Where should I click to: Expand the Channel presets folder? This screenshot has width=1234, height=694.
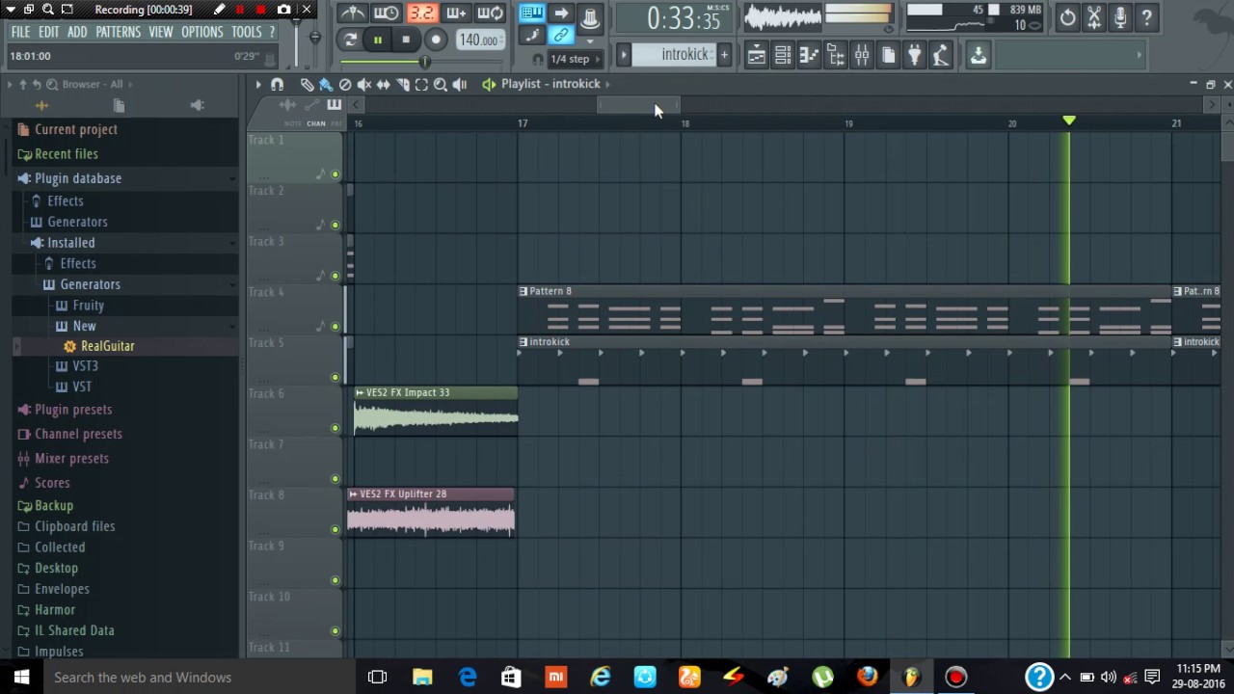(78, 434)
